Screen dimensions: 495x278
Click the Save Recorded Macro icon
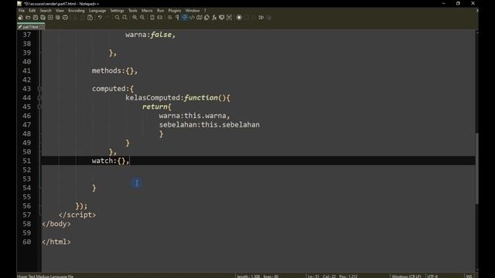click(268, 18)
